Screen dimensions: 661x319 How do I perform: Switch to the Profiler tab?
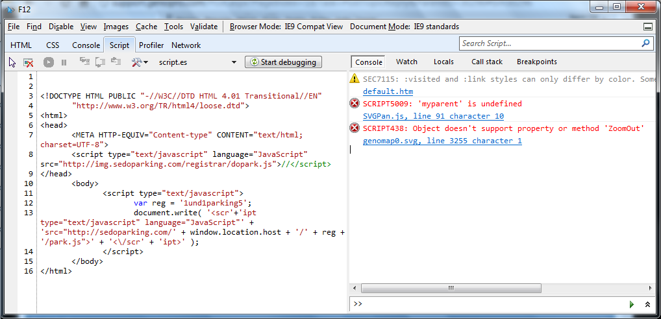click(x=151, y=45)
